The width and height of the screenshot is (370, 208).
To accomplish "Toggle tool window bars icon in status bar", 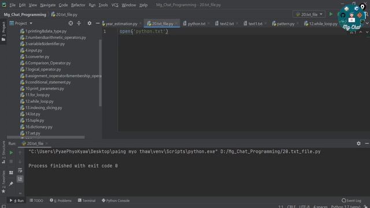I will tap(3, 206).
